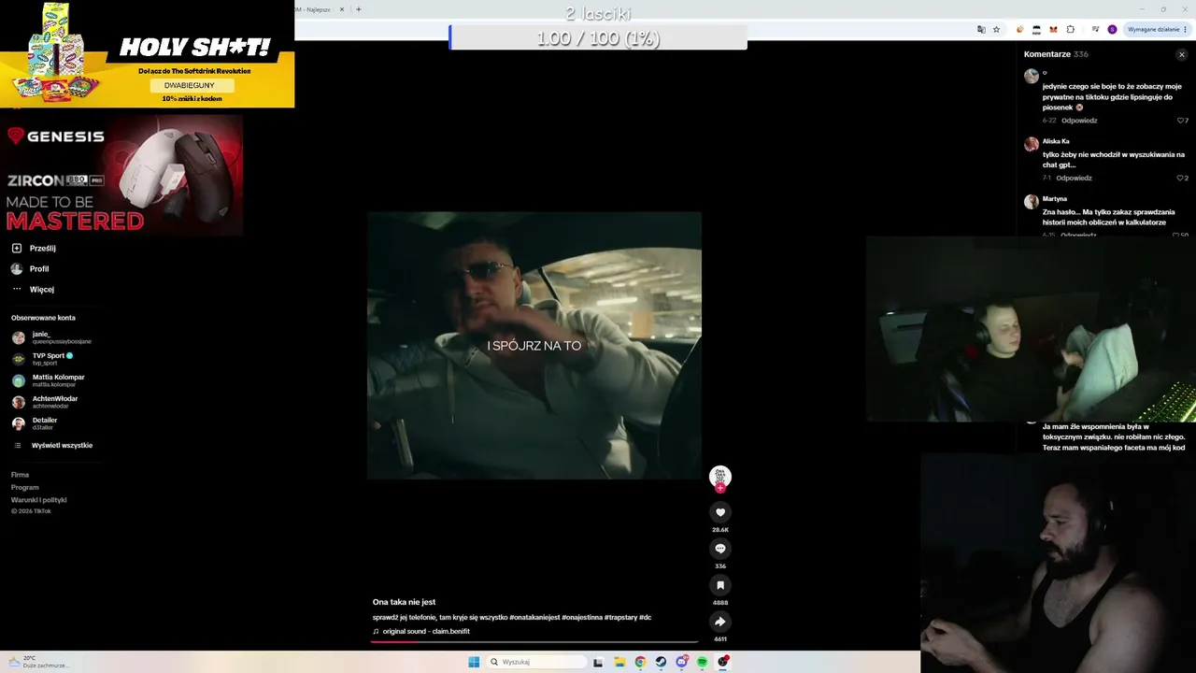
Task: Go to Profil in the TikTok sidebar
Action: (30, 269)
